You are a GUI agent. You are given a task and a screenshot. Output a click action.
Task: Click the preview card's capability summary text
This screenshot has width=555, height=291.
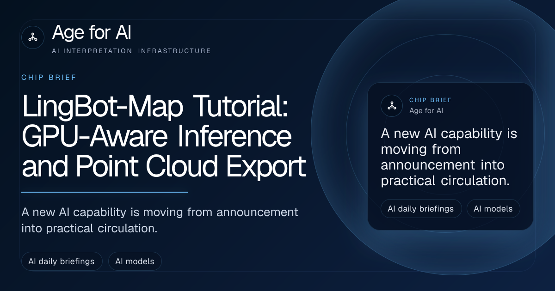[449, 158]
